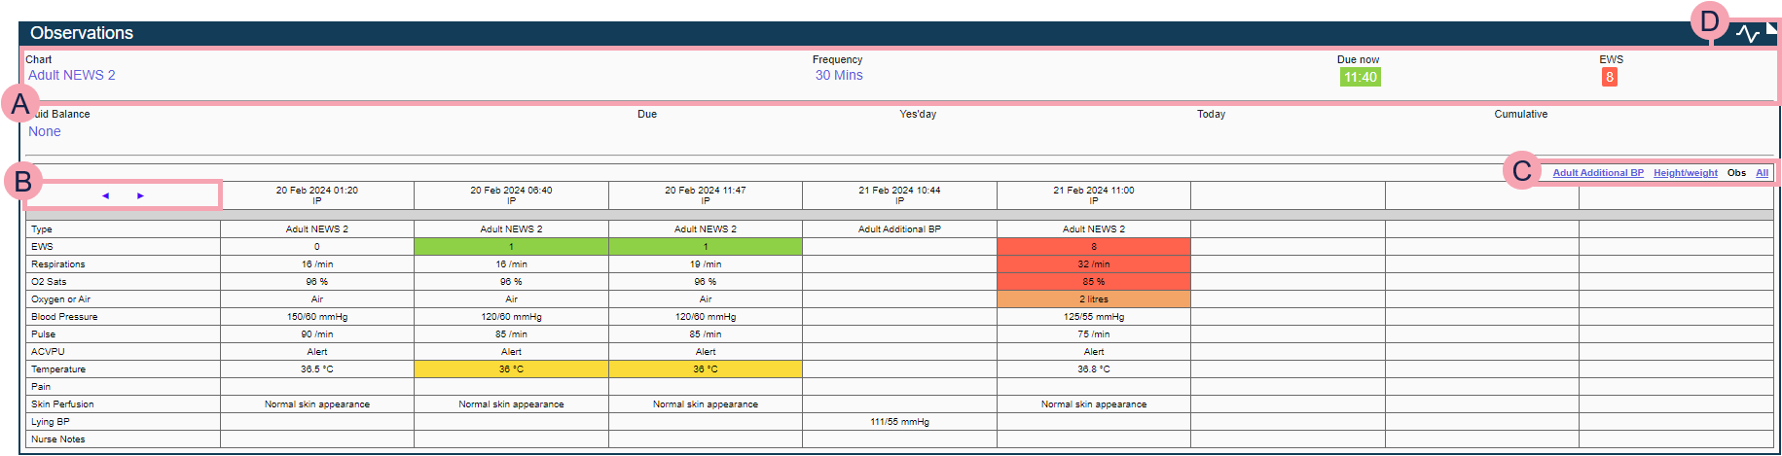Switch to Height/weight filter

tap(1685, 173)
